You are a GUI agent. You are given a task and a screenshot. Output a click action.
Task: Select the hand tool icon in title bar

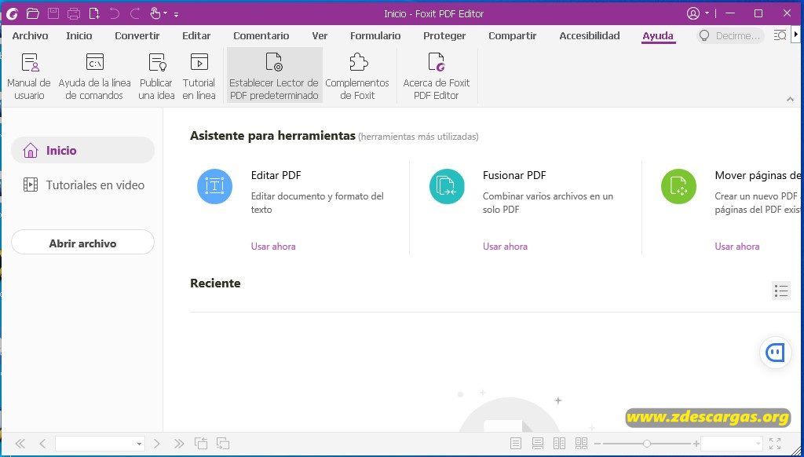155,13
